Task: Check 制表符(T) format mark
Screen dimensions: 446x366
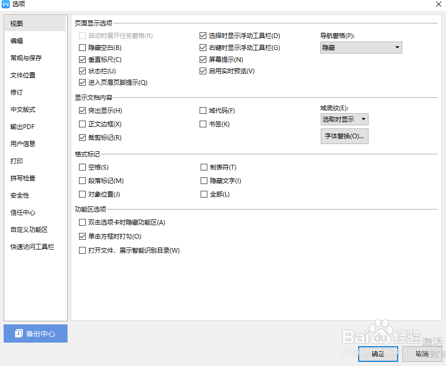Action: (204, 167)
